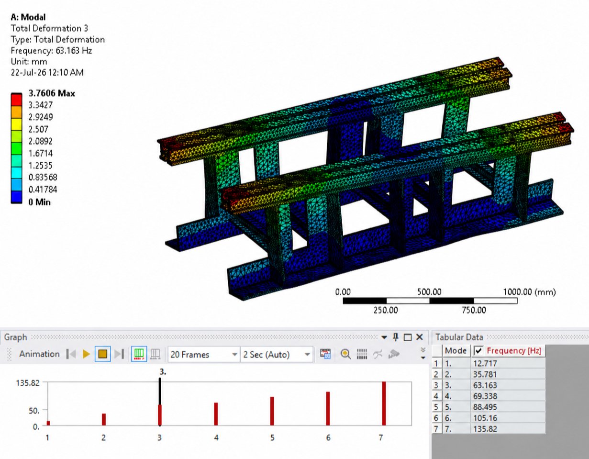Click mode 1 bar in graph
The height and width of the screenshot is (459, 589).
[48, 423]
